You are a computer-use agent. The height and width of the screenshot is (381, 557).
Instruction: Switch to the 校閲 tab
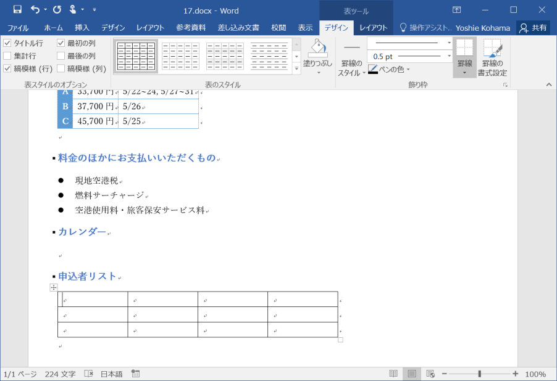[x=278, y=28]
